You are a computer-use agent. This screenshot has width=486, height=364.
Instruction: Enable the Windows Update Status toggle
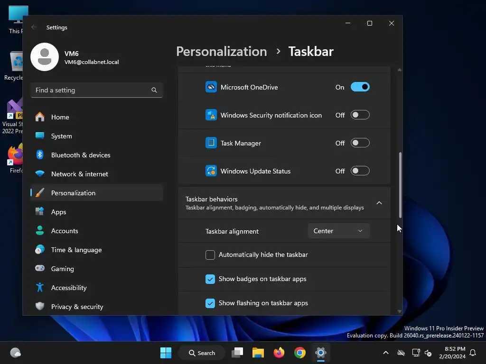pyautogui.click(x=360, y=171)
